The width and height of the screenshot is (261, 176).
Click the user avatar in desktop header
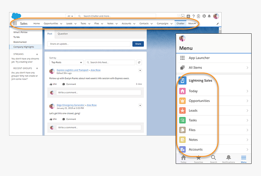pyautogui.click(x=216, y=16)
